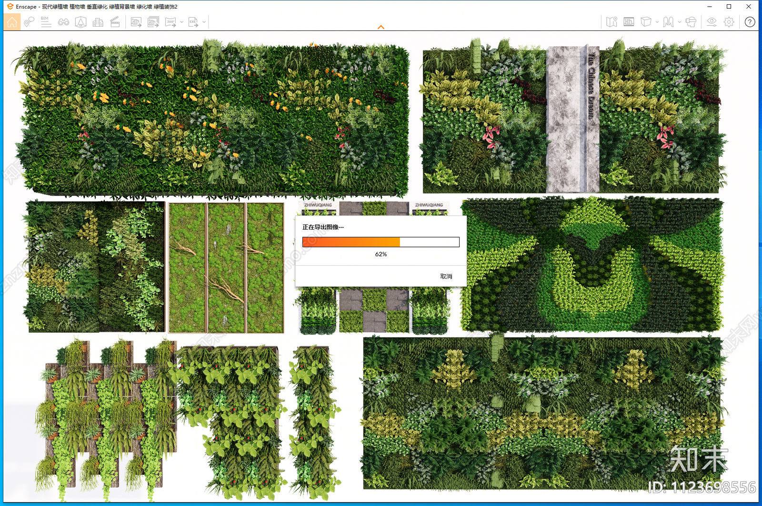Screen dimensions: 762x506
Task: Expand the panorama export dropdown arrow
Action: coord(181,22)
